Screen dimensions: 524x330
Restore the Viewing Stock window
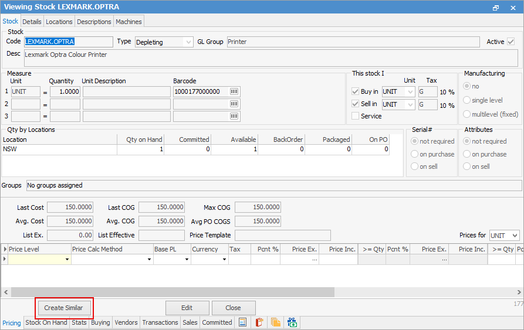coord(496,8)
